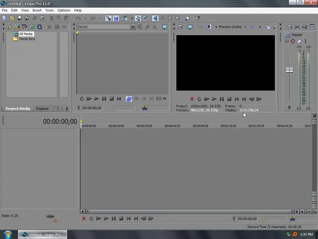Open the Redo history dropdown arrow

pos(100,18)
